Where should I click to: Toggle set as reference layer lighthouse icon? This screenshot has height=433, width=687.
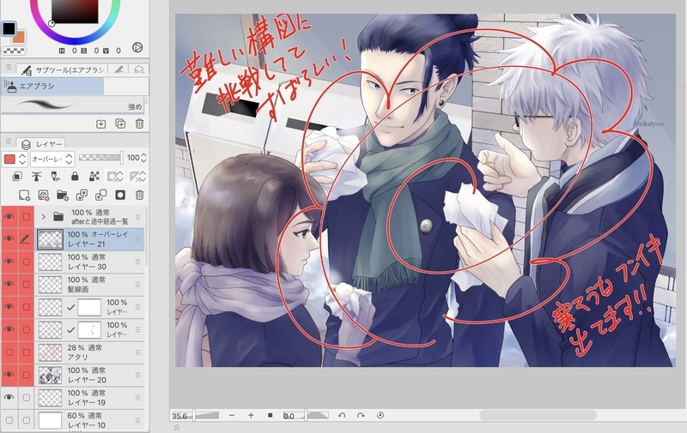[36, 177]
